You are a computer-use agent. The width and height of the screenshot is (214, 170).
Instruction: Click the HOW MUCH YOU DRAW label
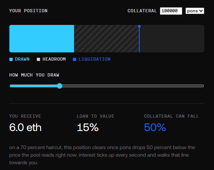pyautogui.click(x=34, y=75)
